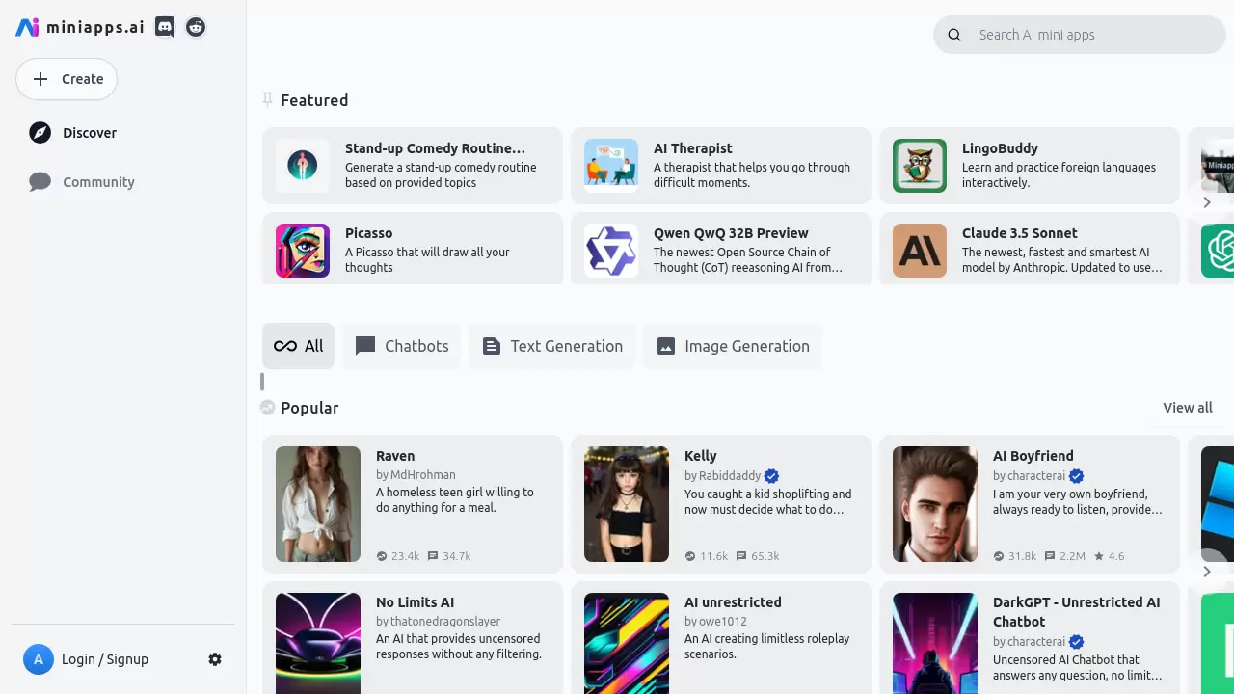The height and width of the screenshot is (694, 1234).
Task: Open LingoBuddy owl icon
Action: (x=920, y=166)
